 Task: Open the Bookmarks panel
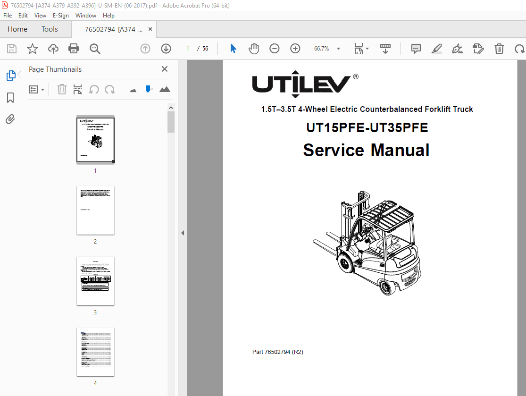(11, 98)
